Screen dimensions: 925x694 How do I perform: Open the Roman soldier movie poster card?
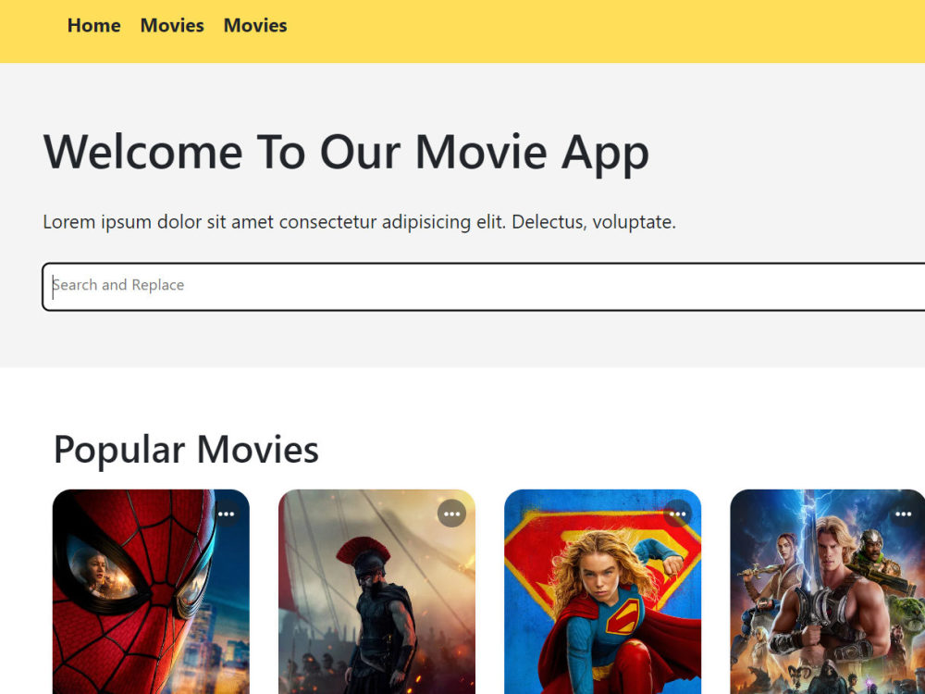pos(377,592)
